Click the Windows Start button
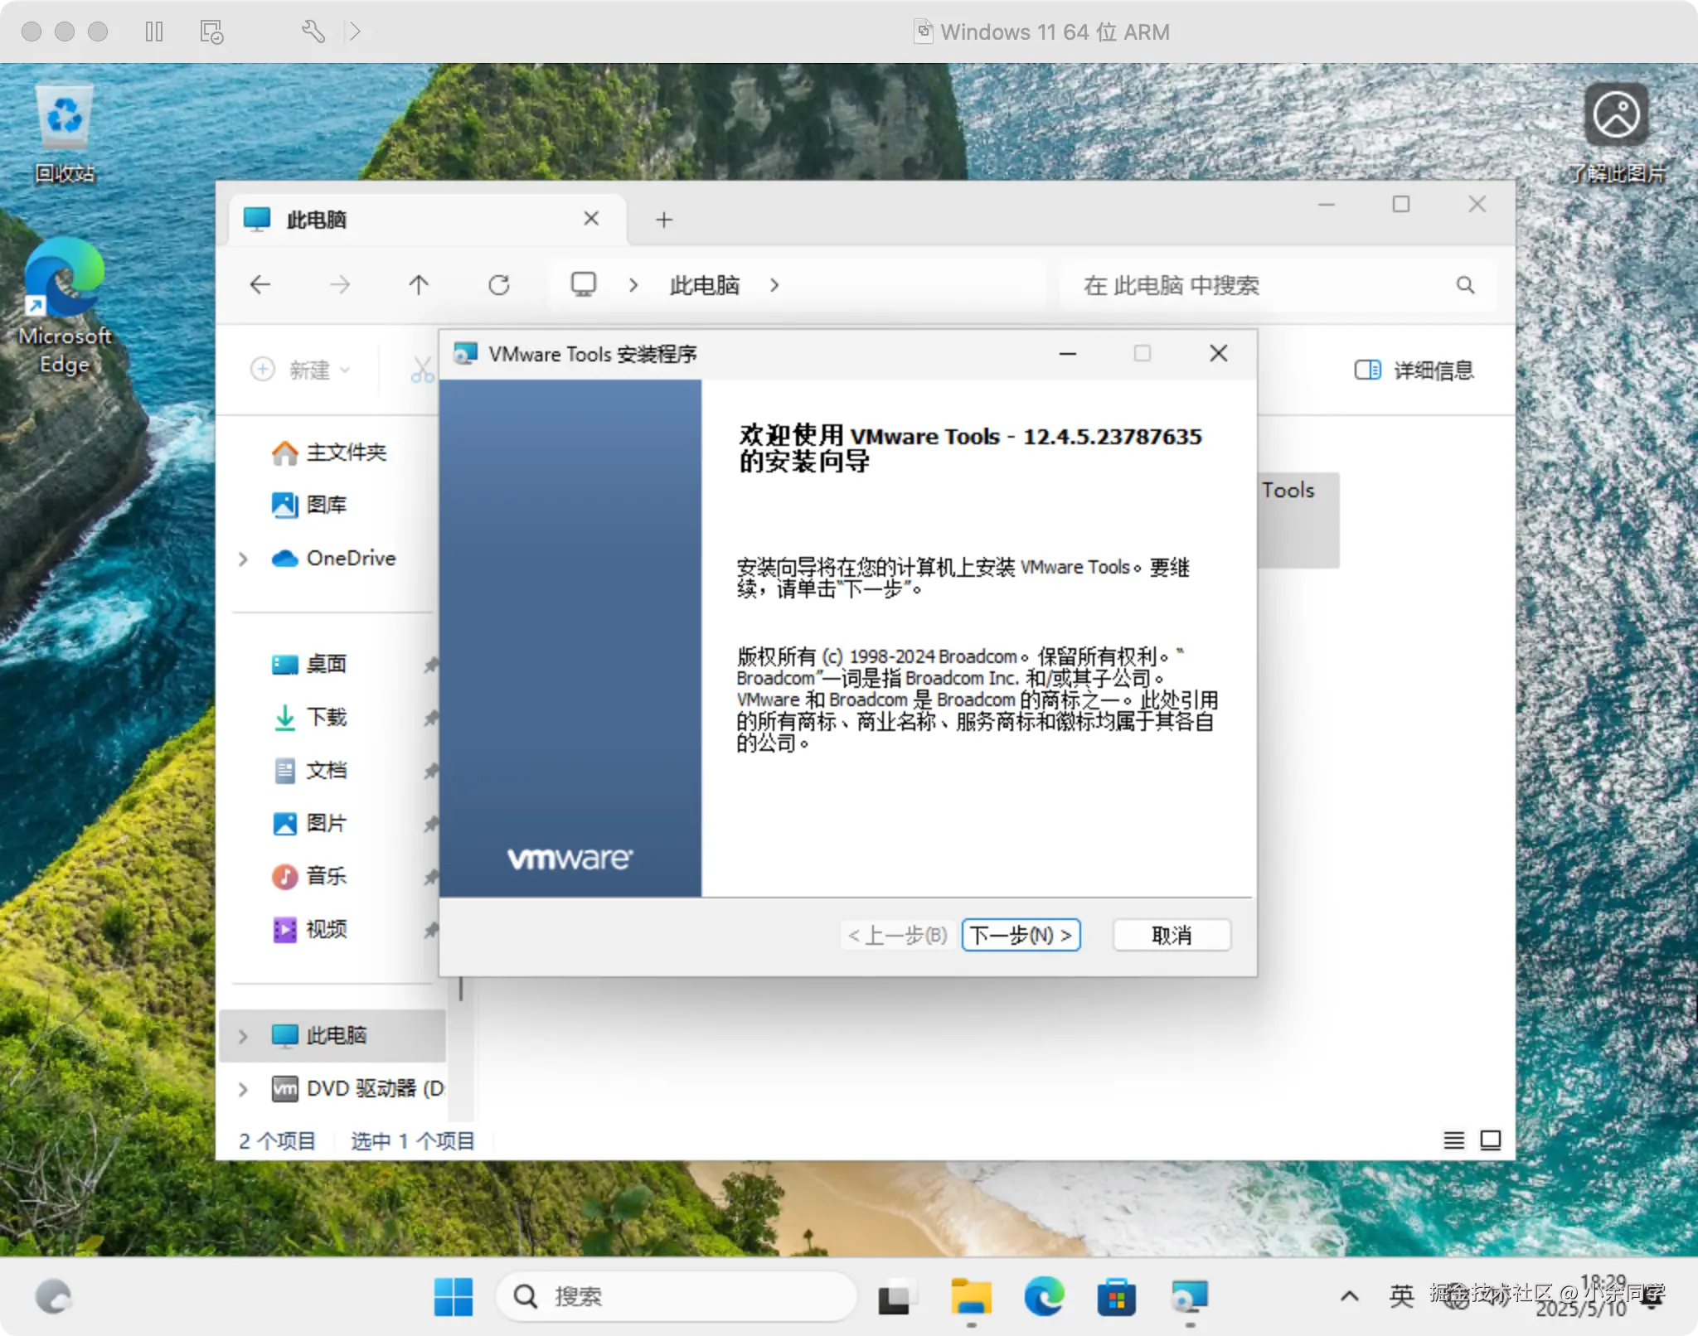The width and height of the screenshot is (1698, 1336). (x=454, y=1296)
